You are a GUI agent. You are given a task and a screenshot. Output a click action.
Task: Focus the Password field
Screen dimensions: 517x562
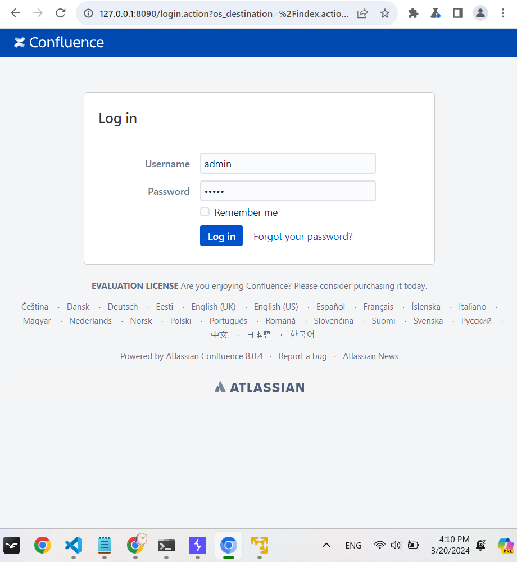pos(288,191)
